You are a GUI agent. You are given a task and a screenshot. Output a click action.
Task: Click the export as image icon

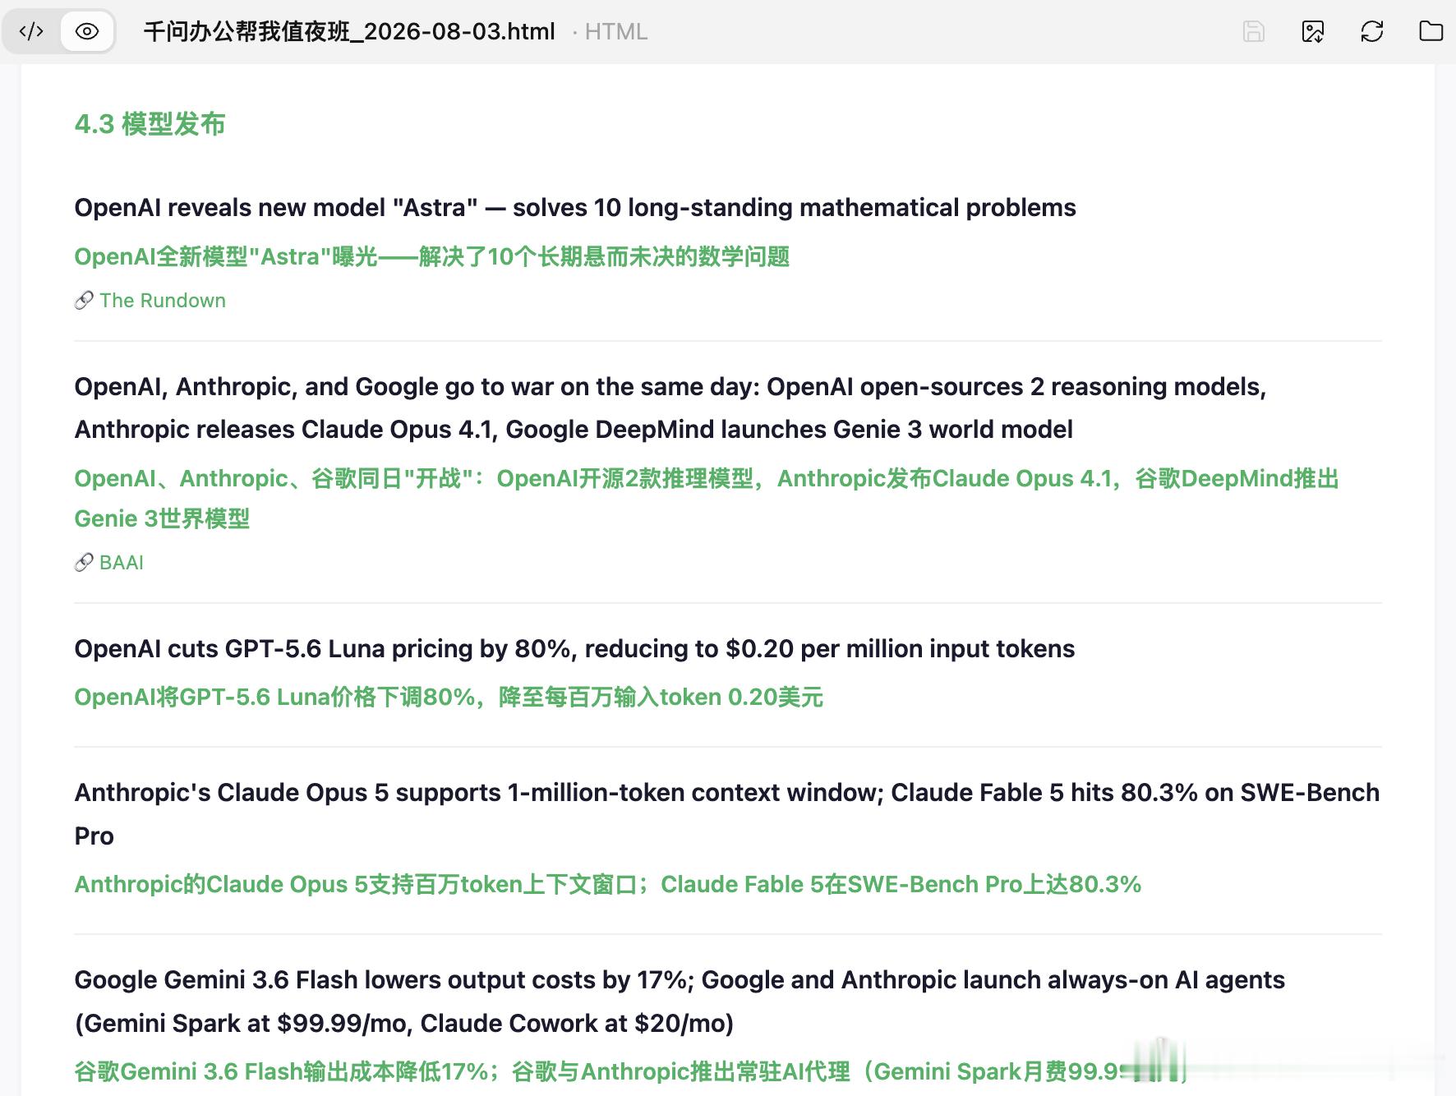[x=1313, y=32]
